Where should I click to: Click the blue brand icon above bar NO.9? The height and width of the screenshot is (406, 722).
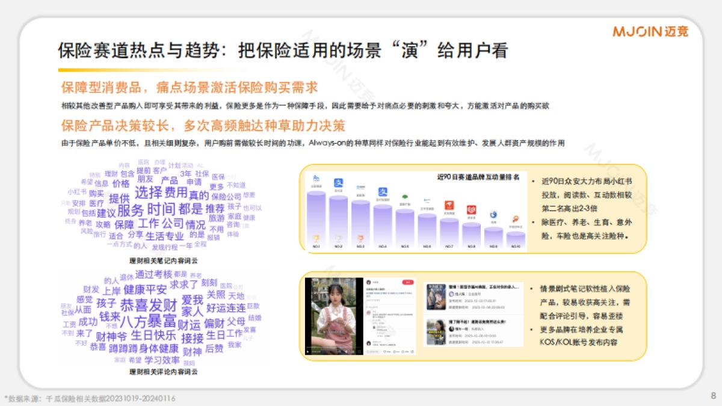point(494,215)
